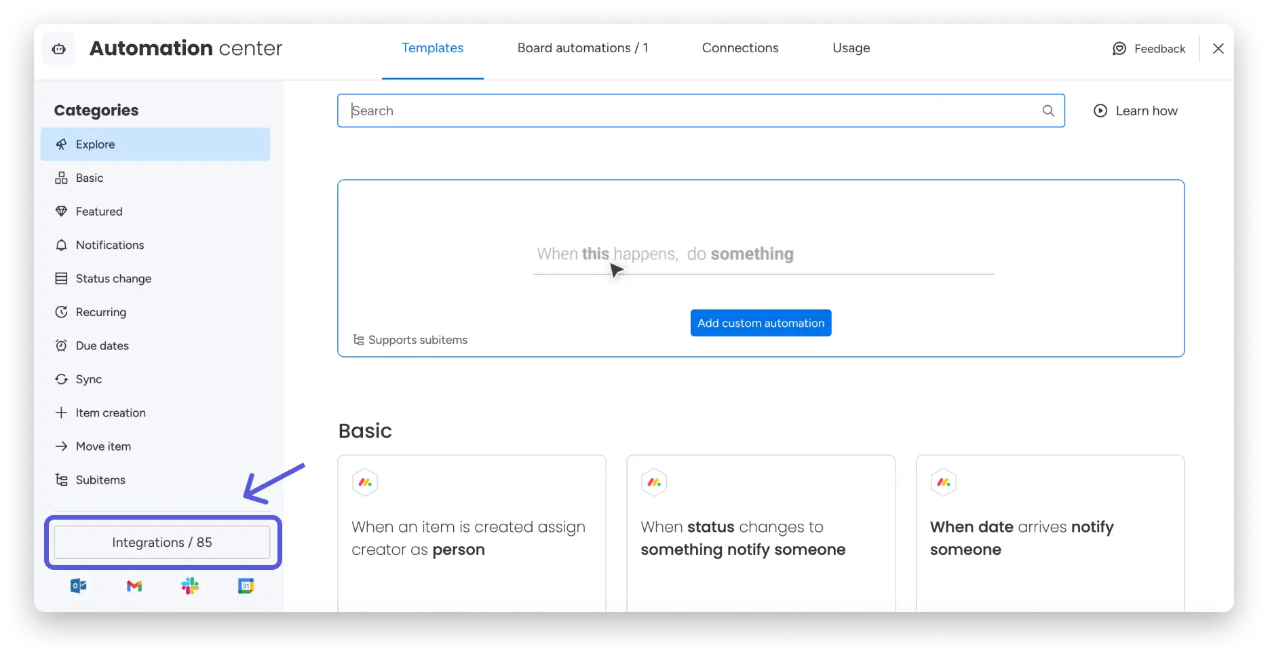
Task: Select the Item creation category
Action: 155,413
